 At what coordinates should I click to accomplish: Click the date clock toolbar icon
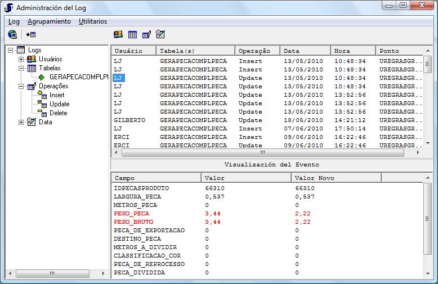[160, 34]
